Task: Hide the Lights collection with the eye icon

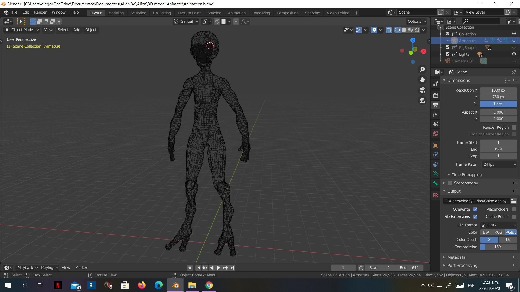Action: [514, 54]
